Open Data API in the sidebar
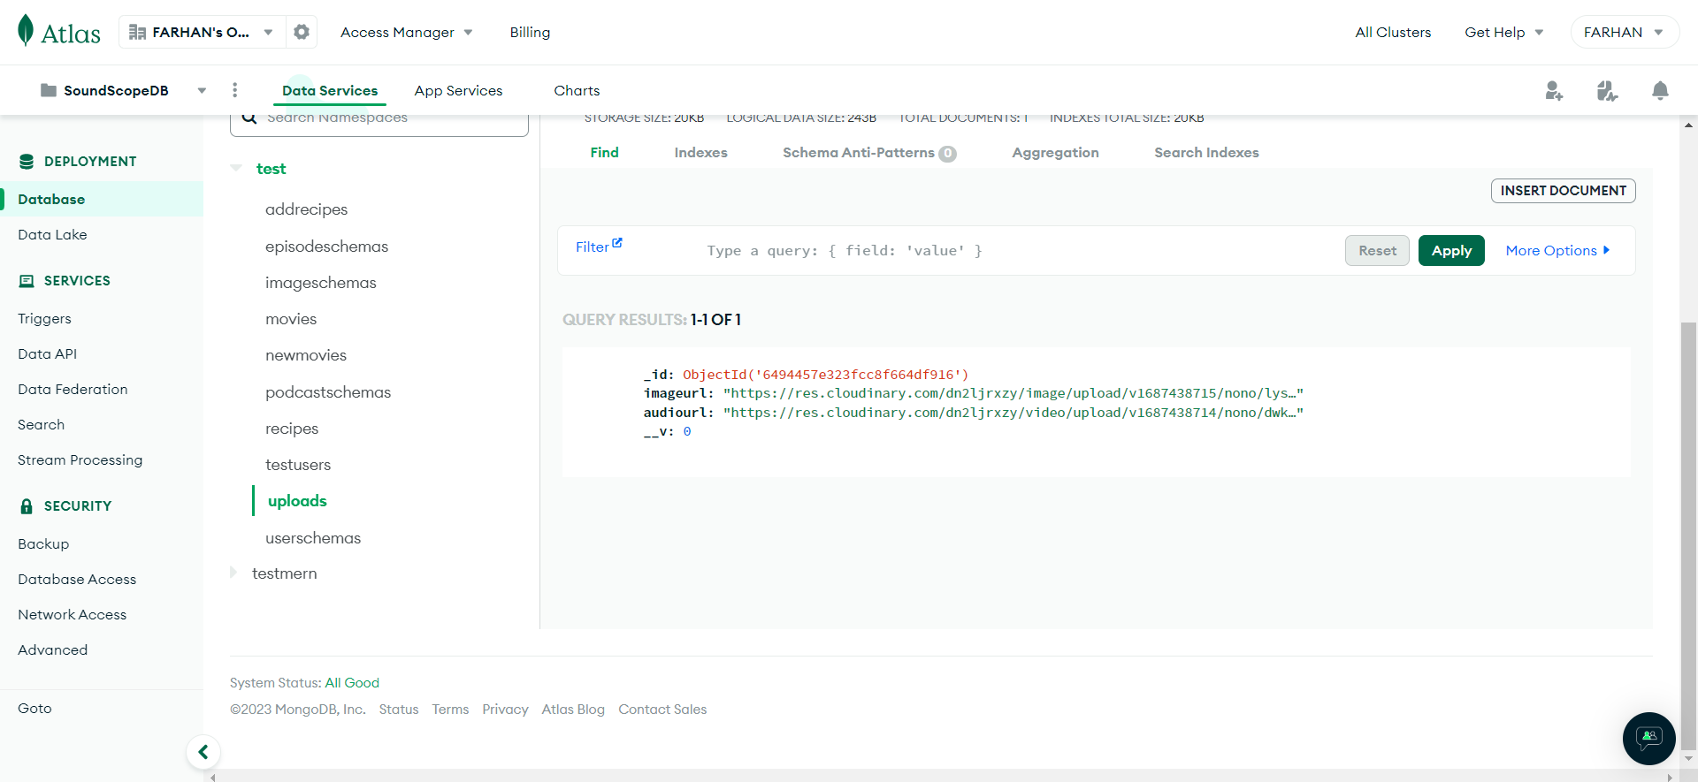 tap(48, 353)
